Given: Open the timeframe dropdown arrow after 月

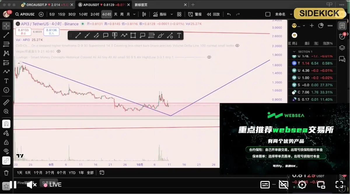Looking at the screenshot, I should (134, 14).
